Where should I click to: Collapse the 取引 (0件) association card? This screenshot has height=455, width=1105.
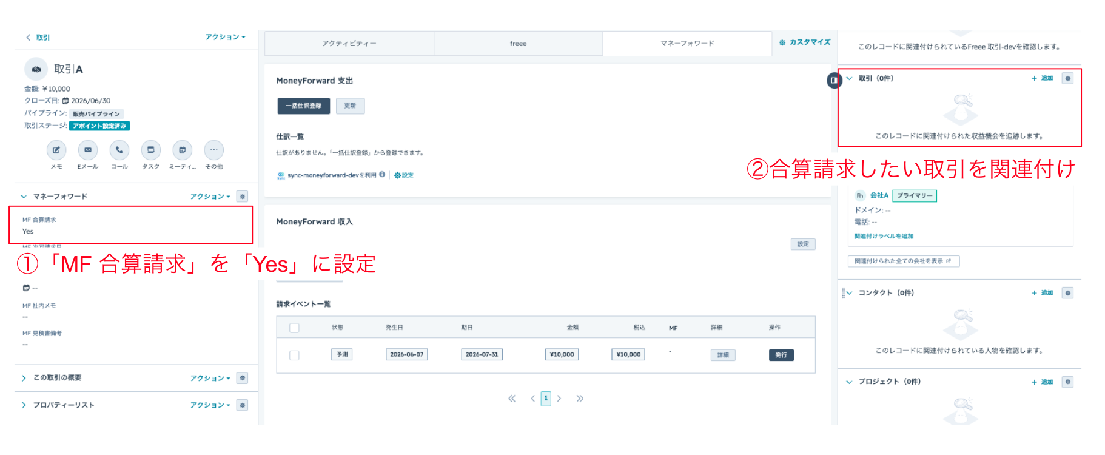click(x=849, y=78)
